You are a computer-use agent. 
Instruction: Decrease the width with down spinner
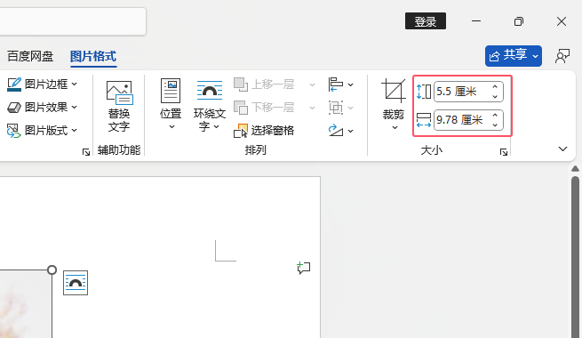click(x=495, y=125)
